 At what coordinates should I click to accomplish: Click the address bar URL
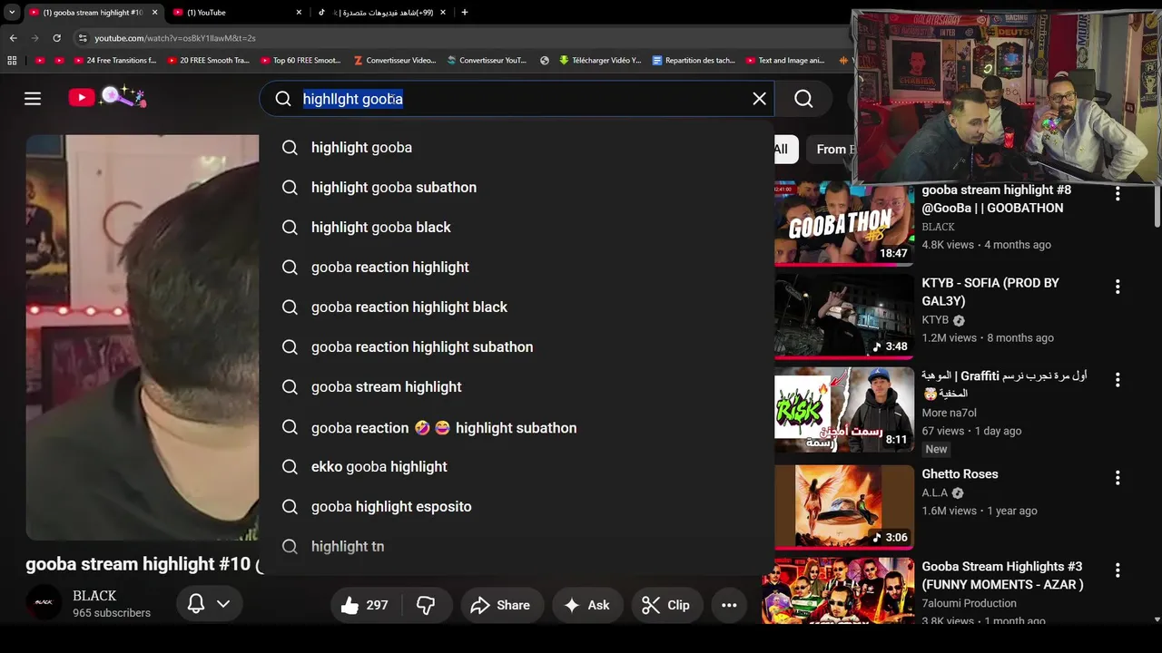click(175, 38)
